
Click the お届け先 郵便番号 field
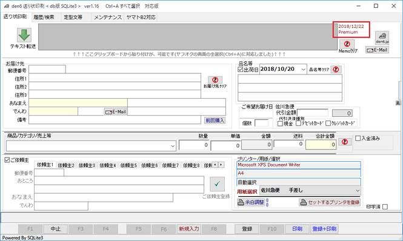tap(47, 70)
